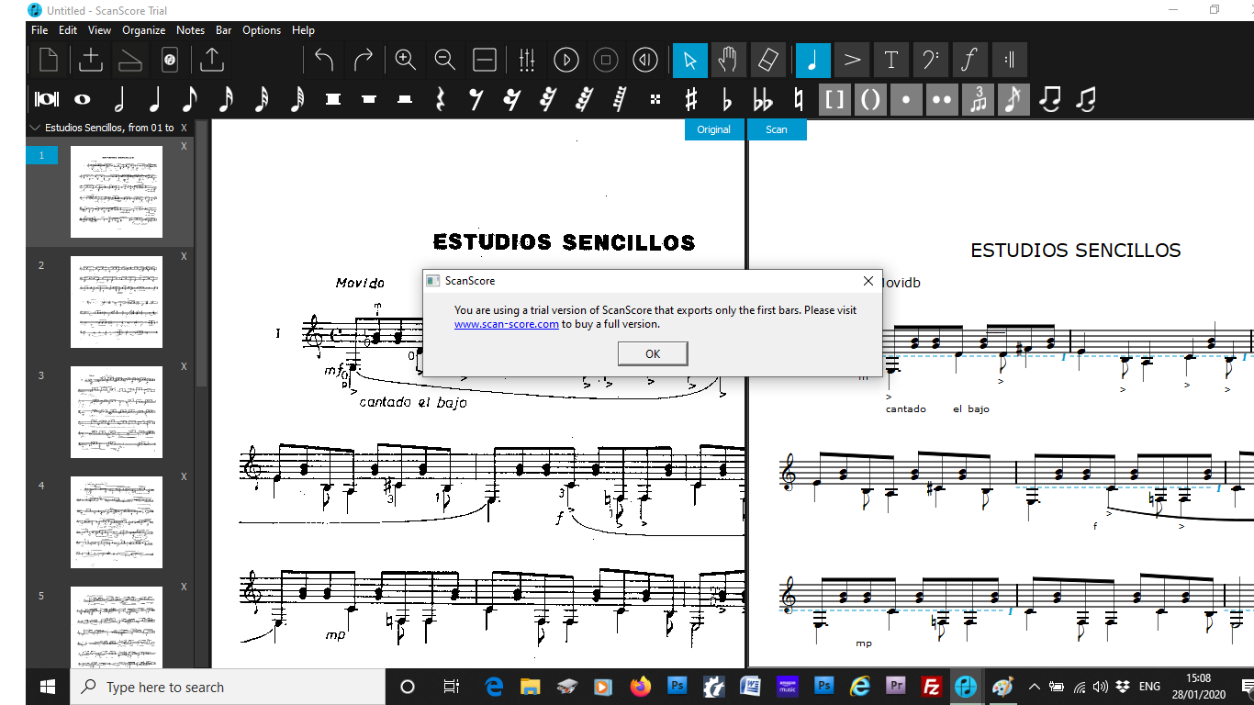Select the triplet tool
This screenshot has width=1254, height=705.
click(x=977, y=99)
